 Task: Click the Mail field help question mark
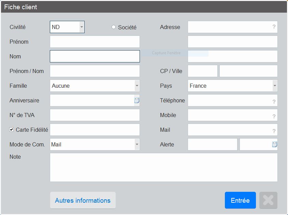[x=274, y=131]
